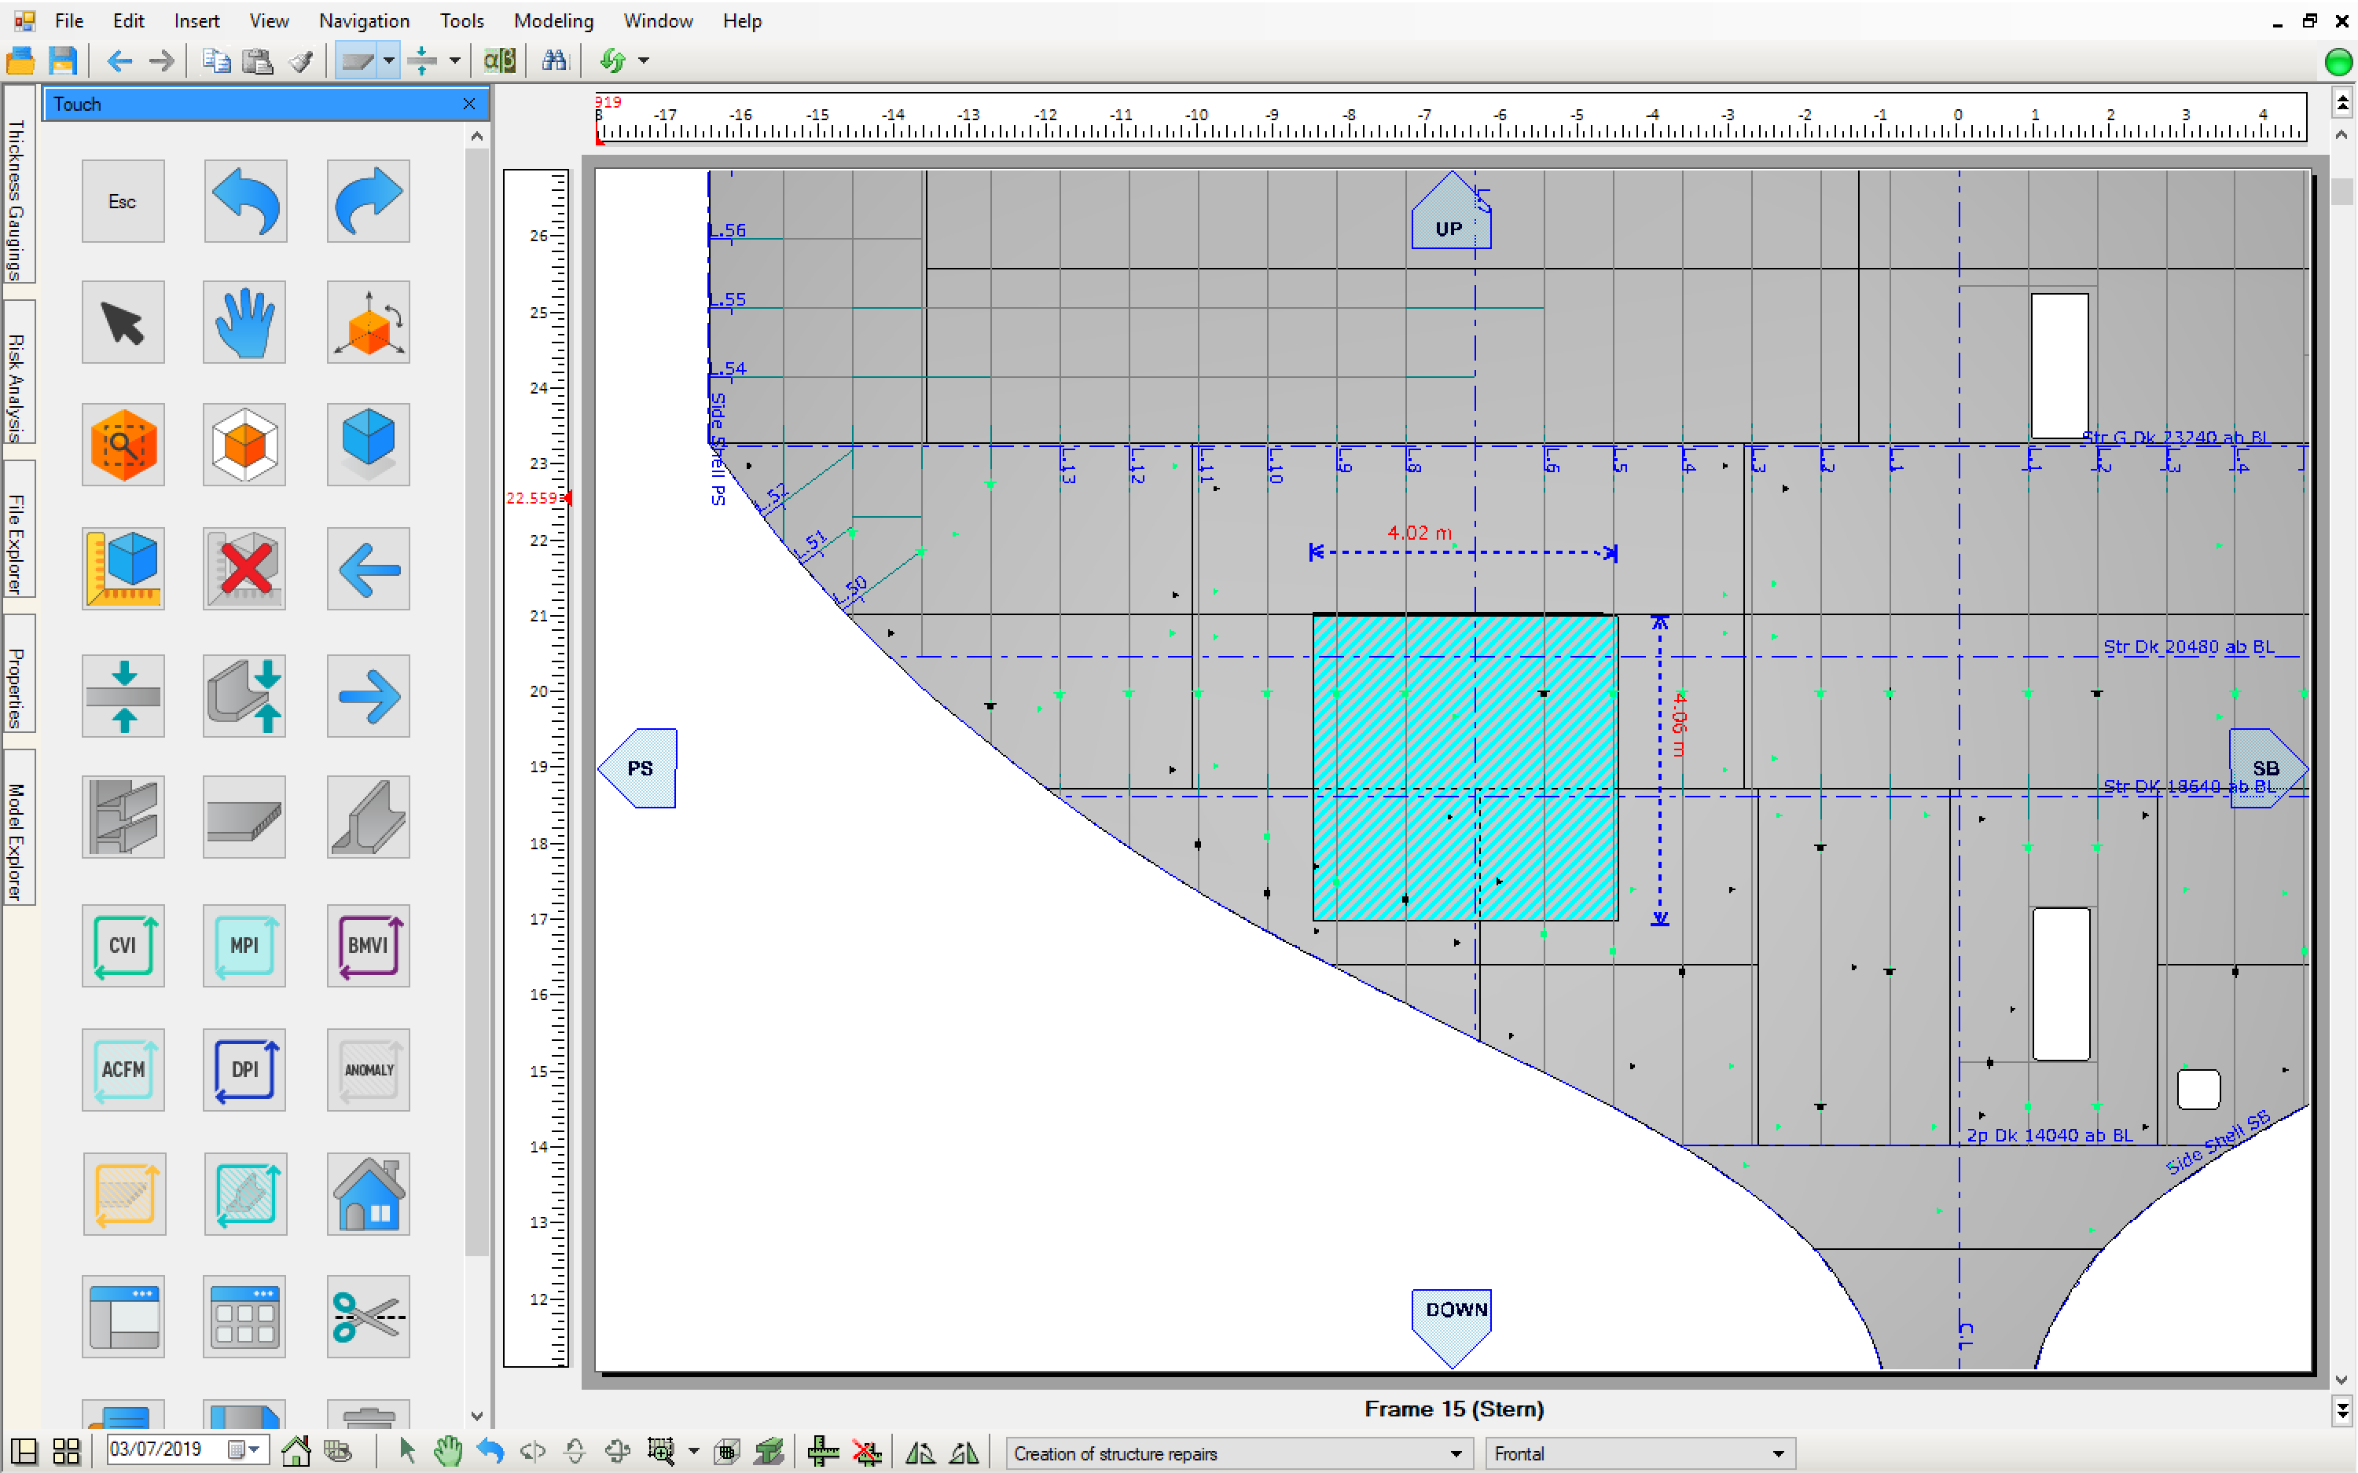The height and width of the screenshot is (1473, 2358).
Task: Select the ACFM inspection icon
Action: click(123, 1070)
